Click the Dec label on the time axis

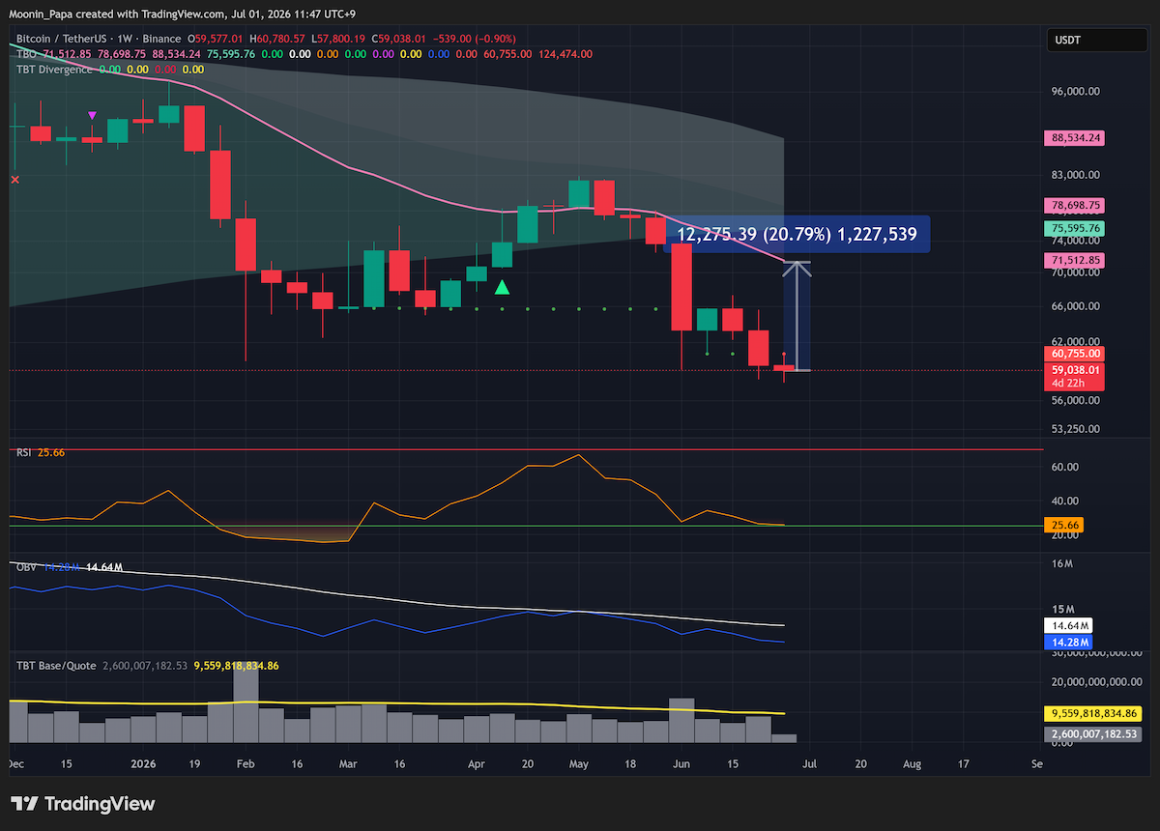[15, 763]
